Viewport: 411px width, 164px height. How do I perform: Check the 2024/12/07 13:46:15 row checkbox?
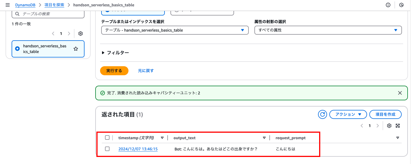click(107, 149)
